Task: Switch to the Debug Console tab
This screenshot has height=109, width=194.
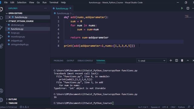Action: click(85, 61)
